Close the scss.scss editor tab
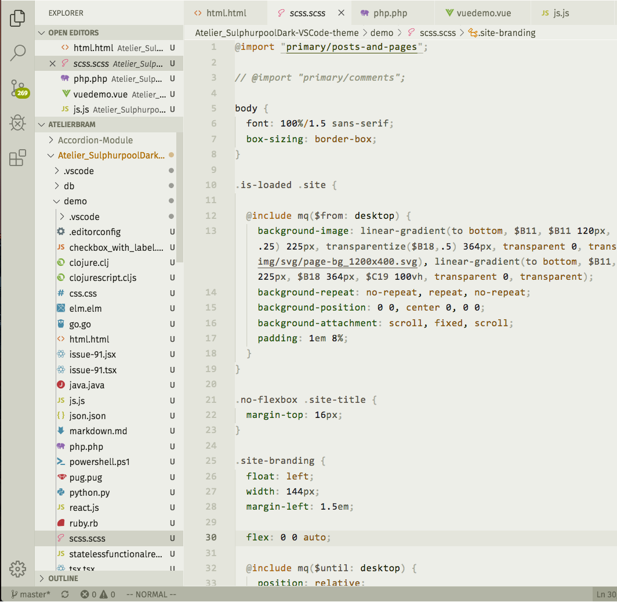This screenshot has height=602, width=617. pyautogui.click(x=341, y=13)
